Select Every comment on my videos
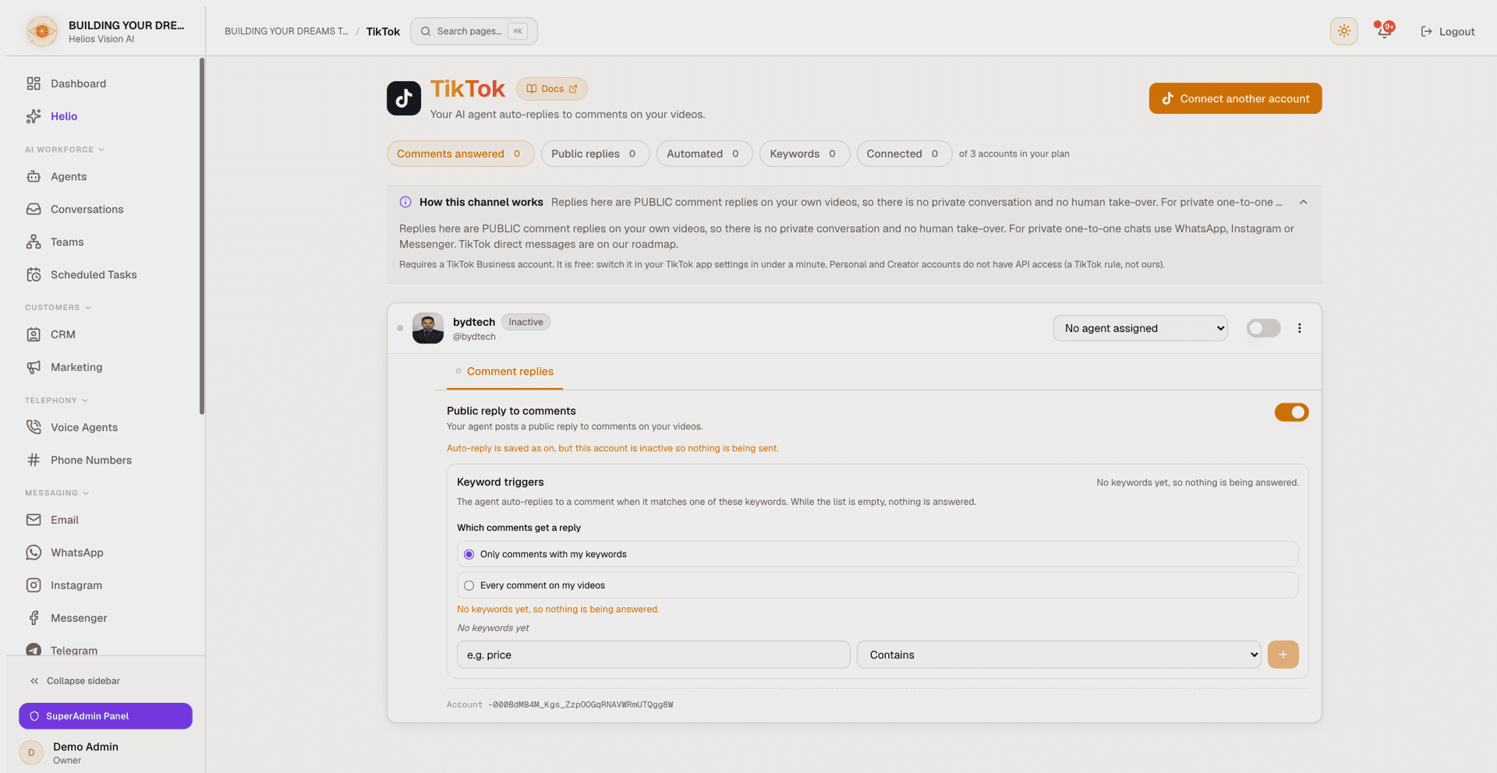1497x773 pixels. pos(878,586)
